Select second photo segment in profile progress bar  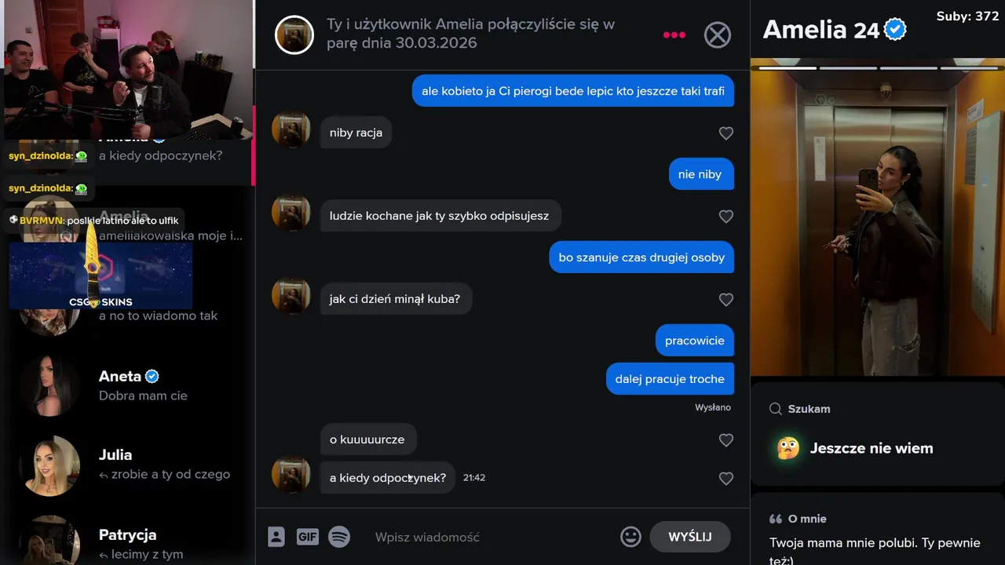(848, 68)
